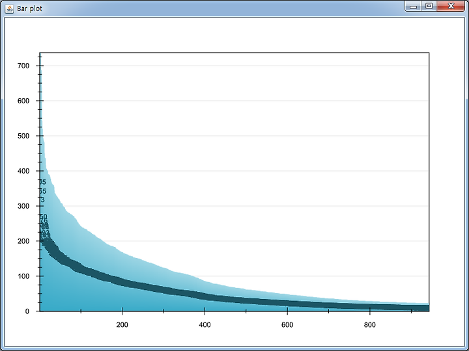The height and width of the screenshot is (351, 469).
Task: Click the x-axis label 400
Action: pyautogui.click(x=205, y=325)
